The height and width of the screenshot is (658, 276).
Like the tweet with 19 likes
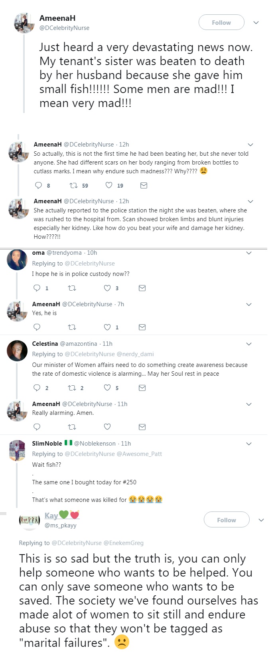109,185
